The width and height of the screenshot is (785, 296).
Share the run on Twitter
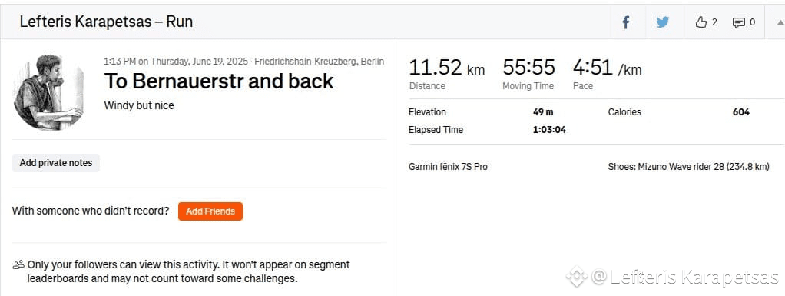click(663, 22)
